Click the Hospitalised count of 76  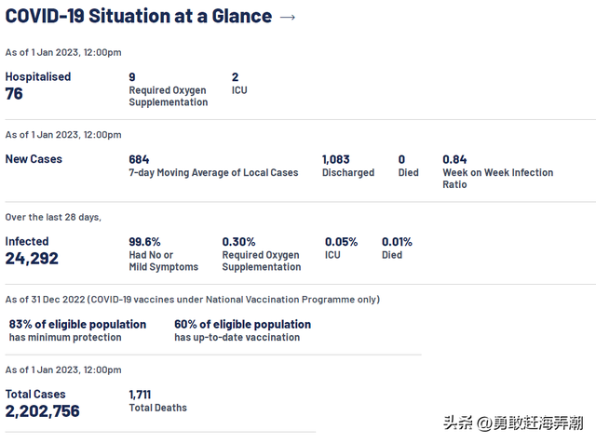(x=15, y=94)
